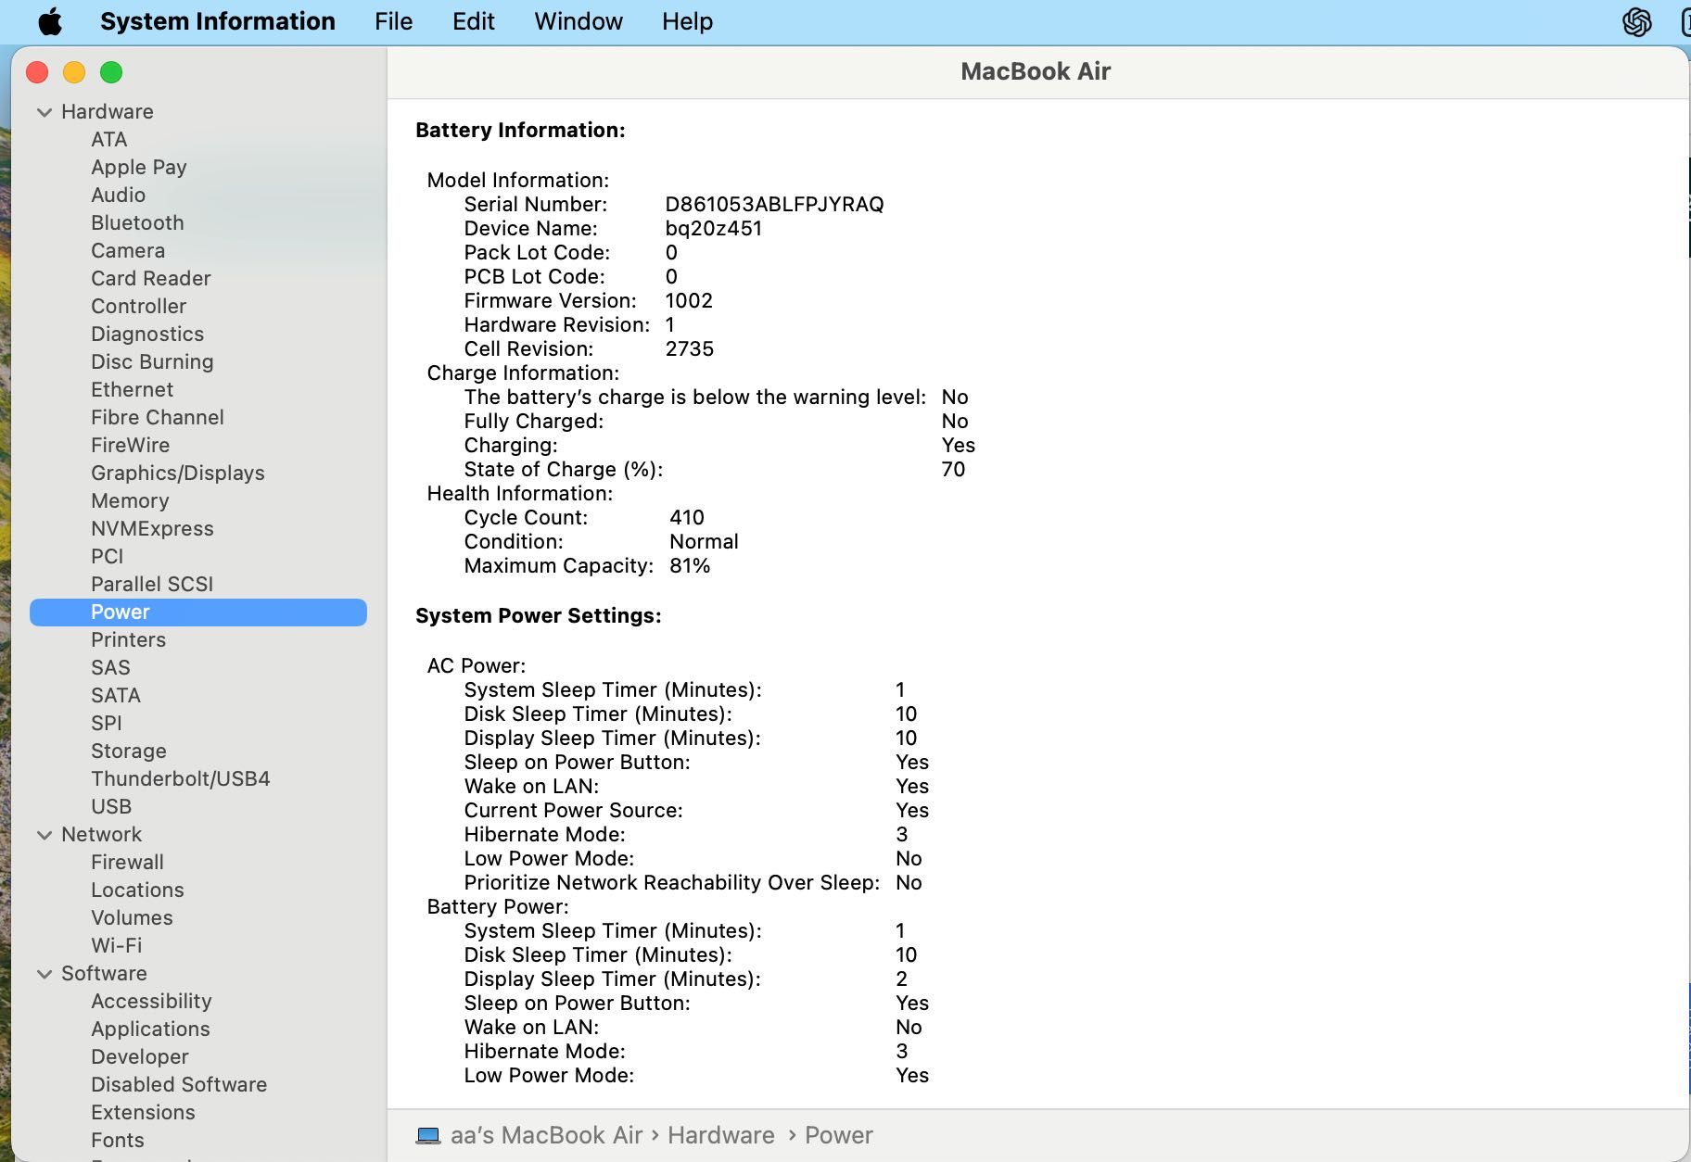Select Disc Burning in the sidebar
The width and height of the screenshot is (1691, 1162).
point(152,361)
